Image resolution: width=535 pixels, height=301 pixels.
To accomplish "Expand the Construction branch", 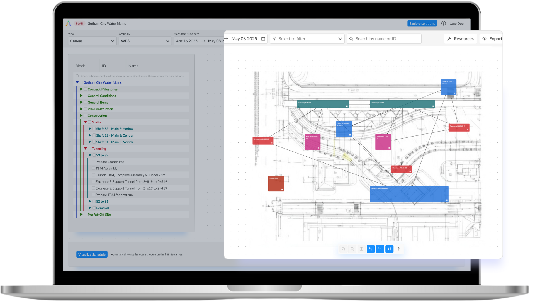I will (x=81, y=115).
